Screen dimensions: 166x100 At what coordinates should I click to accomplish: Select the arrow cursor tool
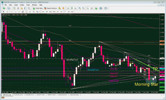[4, 12]
